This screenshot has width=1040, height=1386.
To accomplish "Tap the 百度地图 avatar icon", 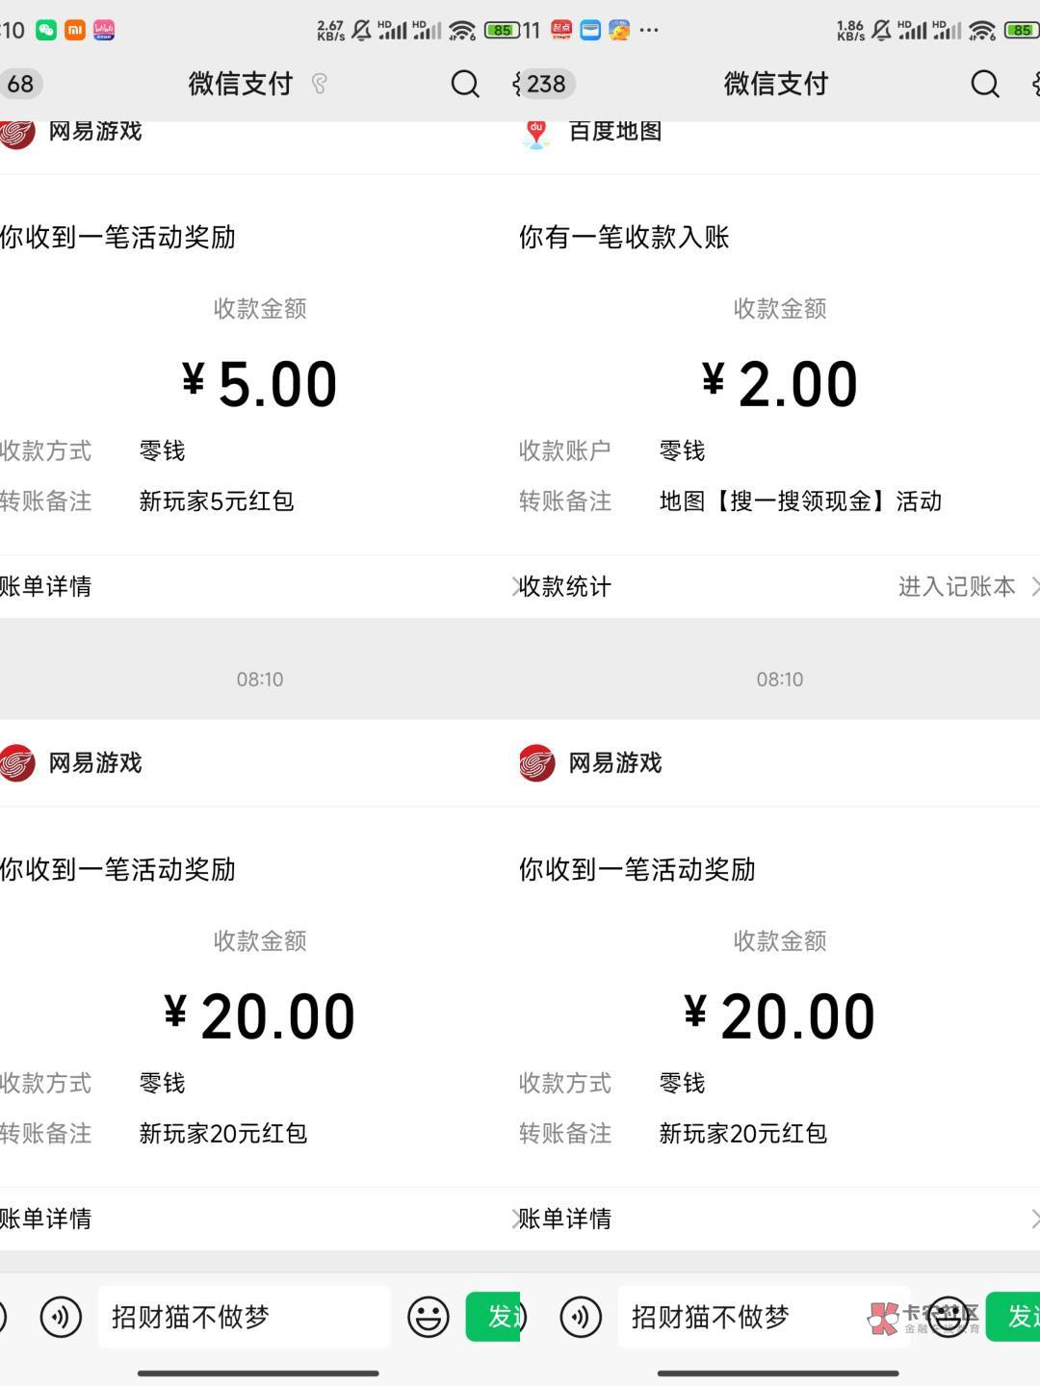I will click(x=536, y=133).
